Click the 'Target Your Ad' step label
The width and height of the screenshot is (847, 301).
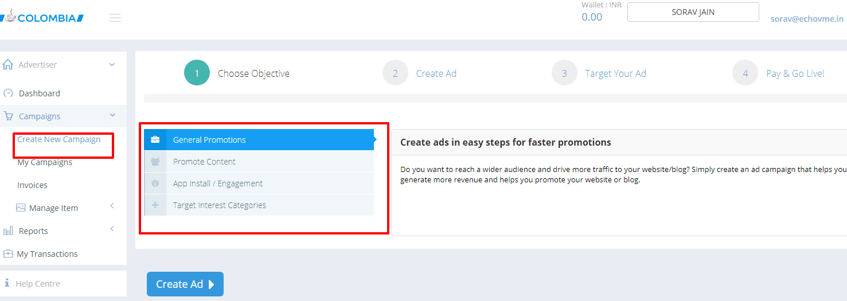[615, 73]
